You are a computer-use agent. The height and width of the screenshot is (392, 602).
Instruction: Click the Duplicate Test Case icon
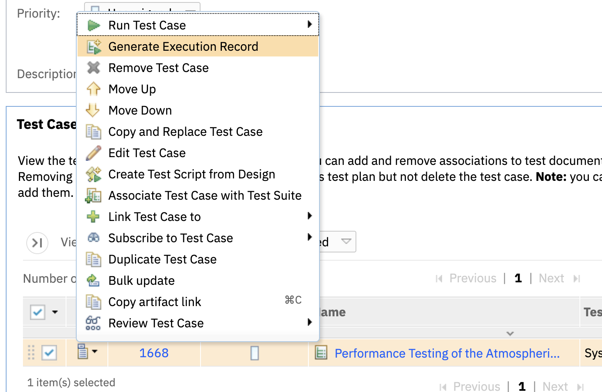(x=93, y=259)
